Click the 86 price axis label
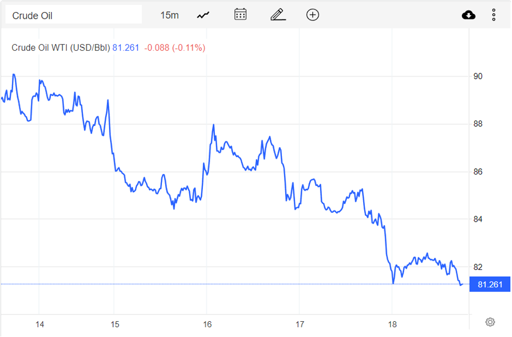 477,171
